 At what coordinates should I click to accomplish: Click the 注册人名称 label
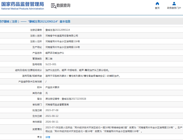(36, 36)
